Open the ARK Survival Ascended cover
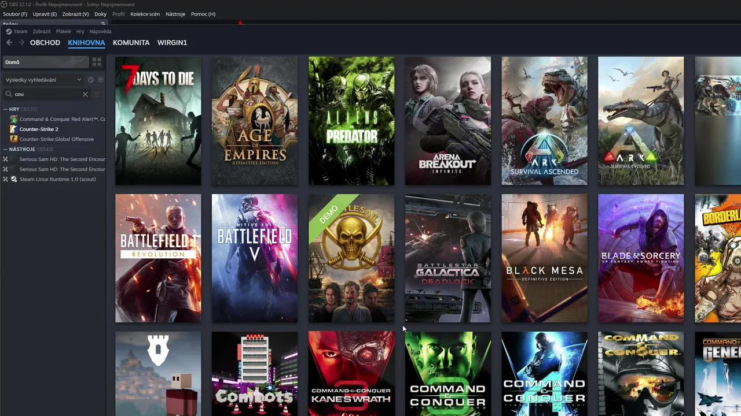The height and width of the screenshot is (416, 741). [544, 121]
